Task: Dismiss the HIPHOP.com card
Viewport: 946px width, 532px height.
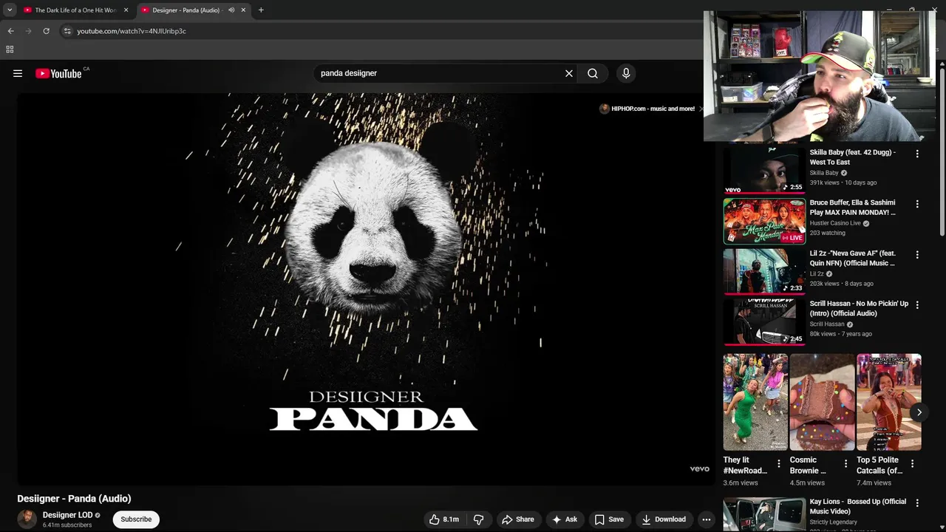Action: pos(701,109)
